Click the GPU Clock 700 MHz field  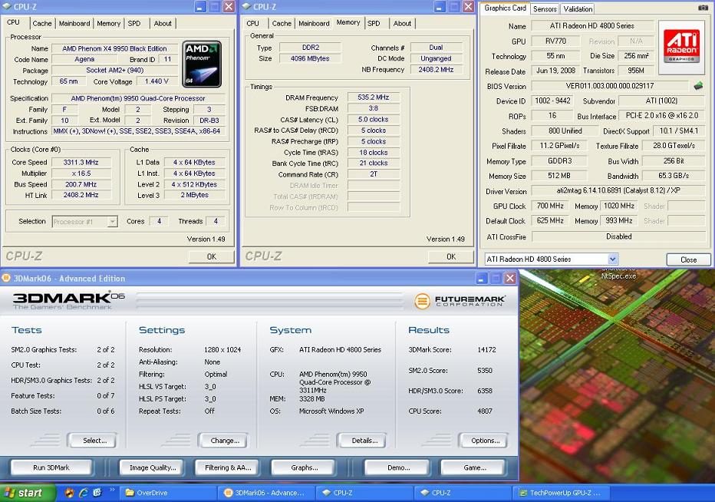click(x=550, y=206)
